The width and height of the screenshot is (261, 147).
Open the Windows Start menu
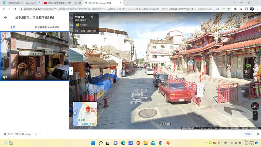pos(93,143)
